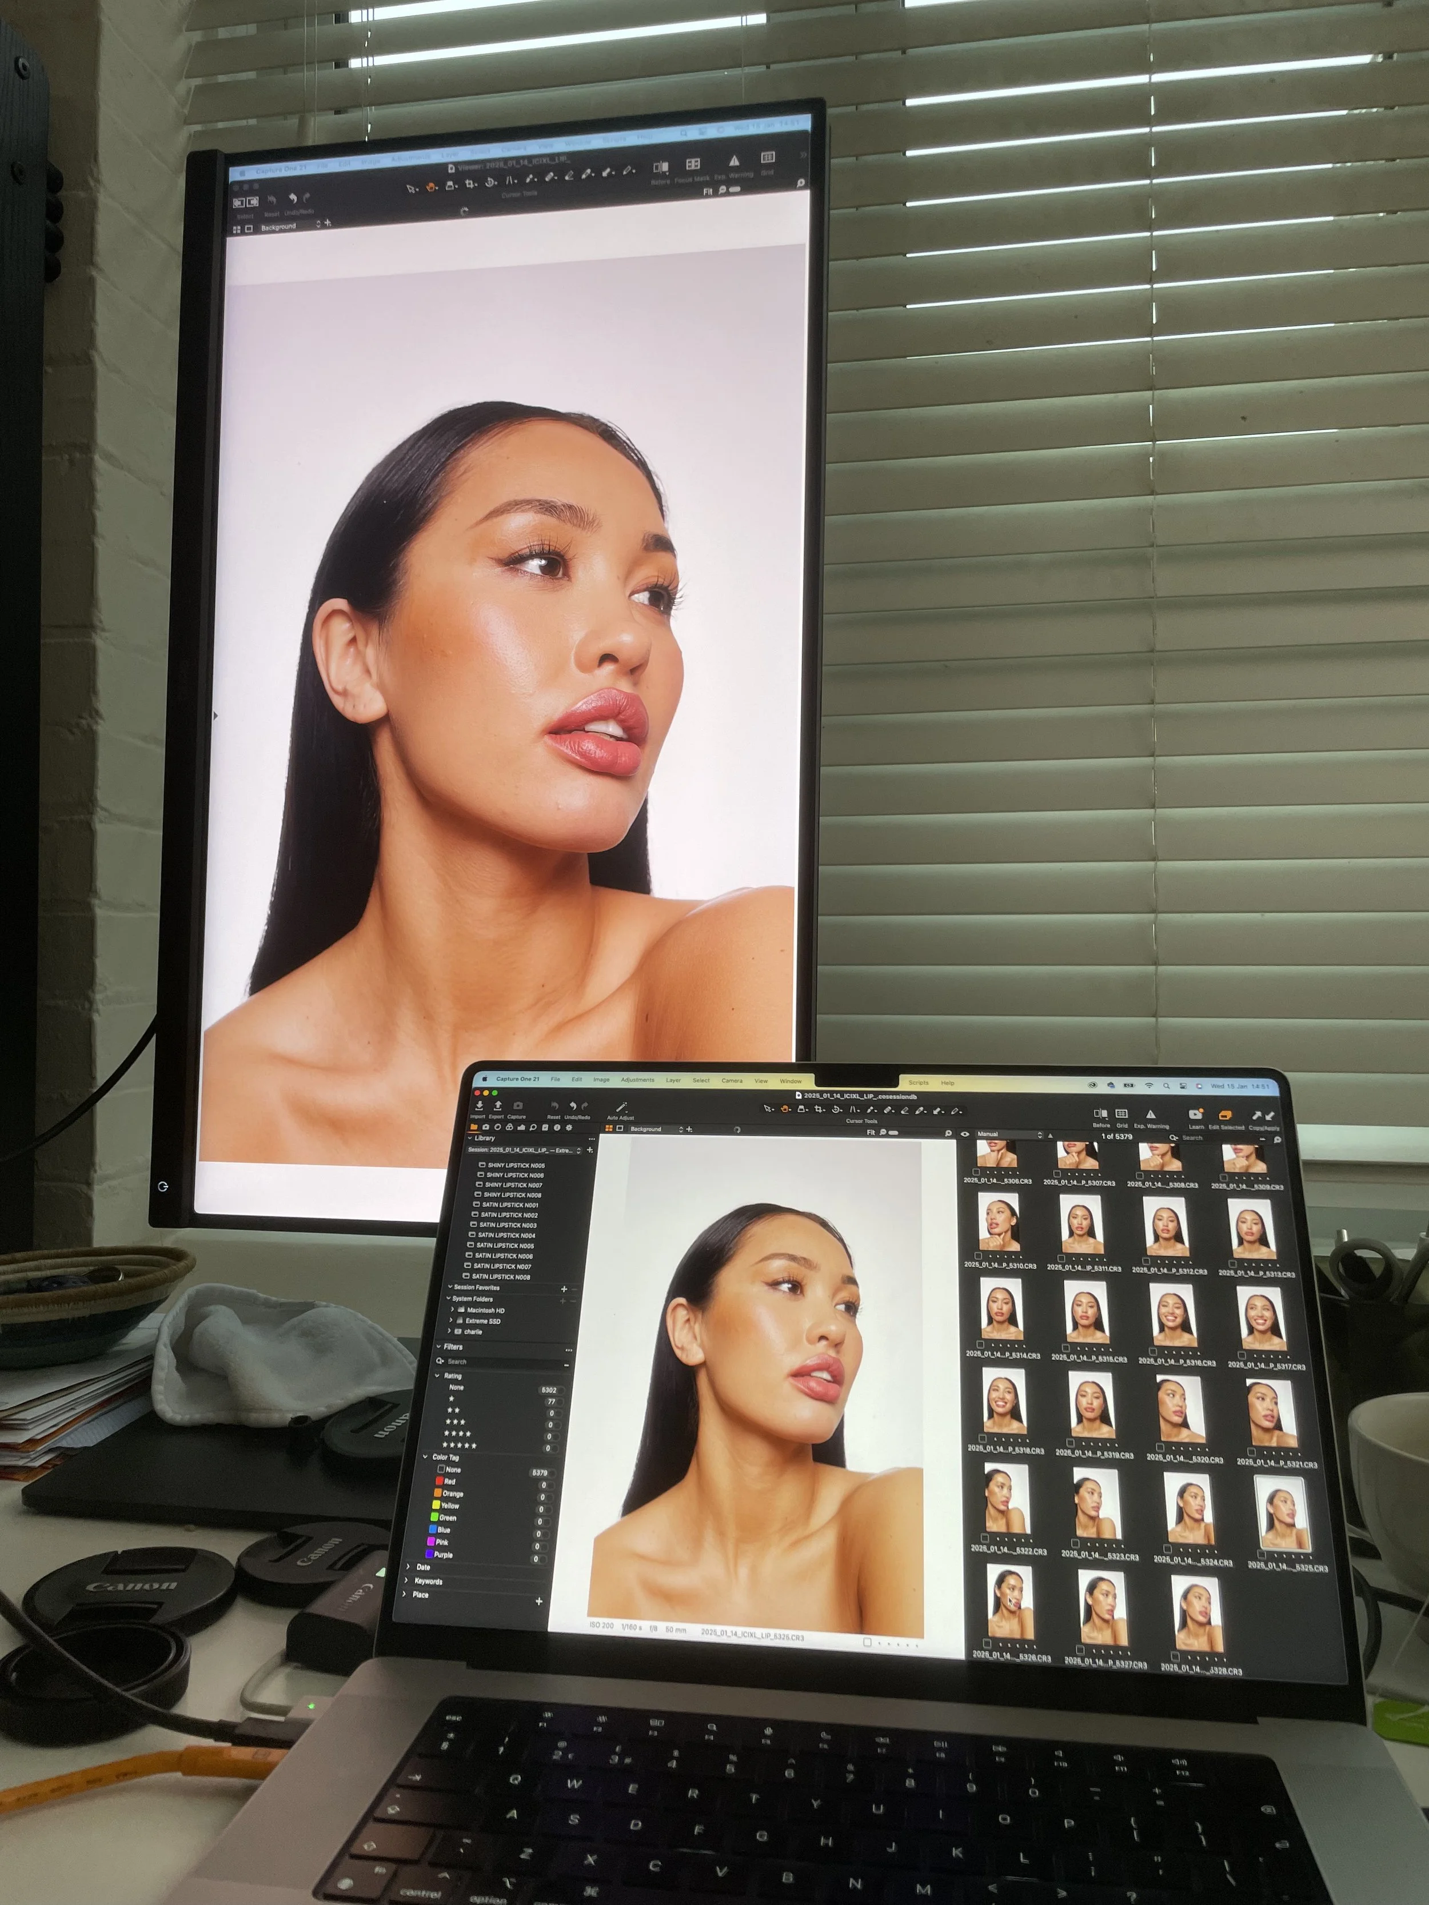The image size is (1429, 1905).
Task: Select the Rotate cursor tool on the laptop
Action: pos(836,1110)
